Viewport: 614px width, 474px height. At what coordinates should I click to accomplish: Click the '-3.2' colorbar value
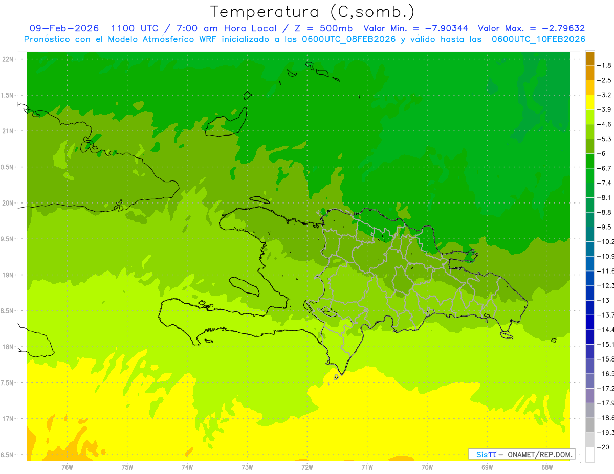(605, 95)
